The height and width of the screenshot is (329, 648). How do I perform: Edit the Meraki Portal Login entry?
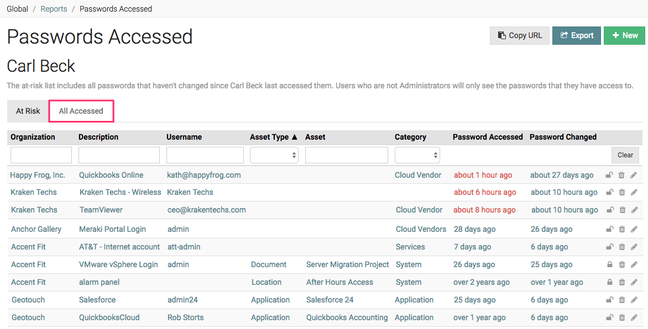pyautogui.click(x=633, y=229)
